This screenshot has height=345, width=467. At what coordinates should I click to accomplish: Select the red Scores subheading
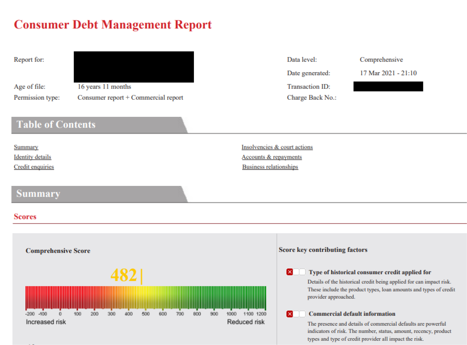25,217
